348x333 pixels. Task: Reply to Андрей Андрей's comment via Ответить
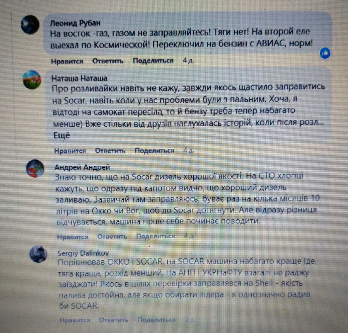coord(112,236)
